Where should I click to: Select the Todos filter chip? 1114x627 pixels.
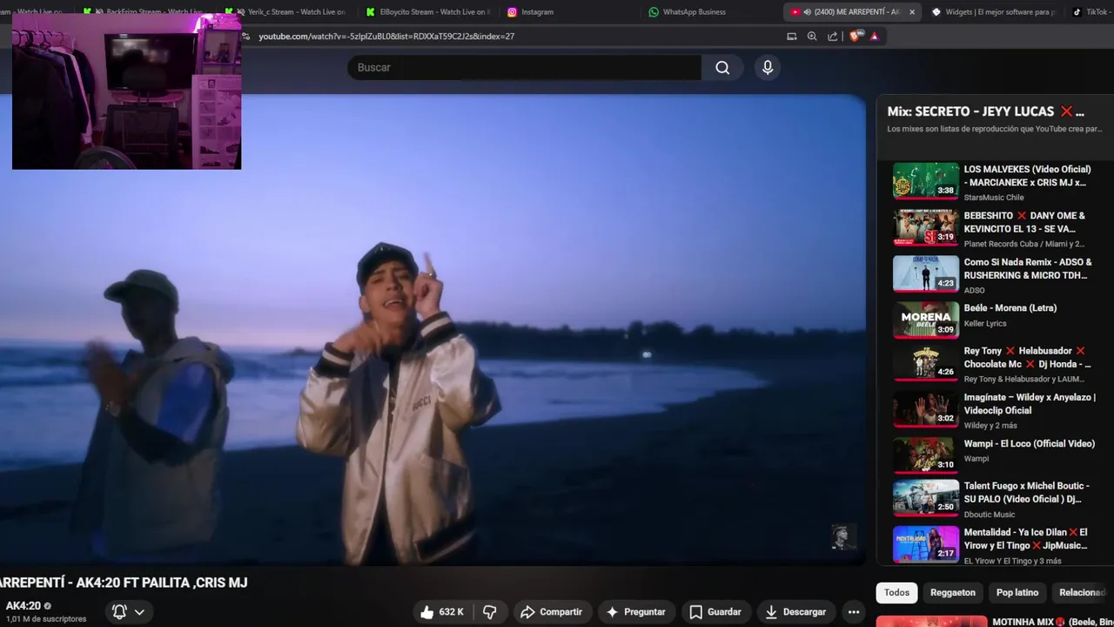[x=896, y=592]
